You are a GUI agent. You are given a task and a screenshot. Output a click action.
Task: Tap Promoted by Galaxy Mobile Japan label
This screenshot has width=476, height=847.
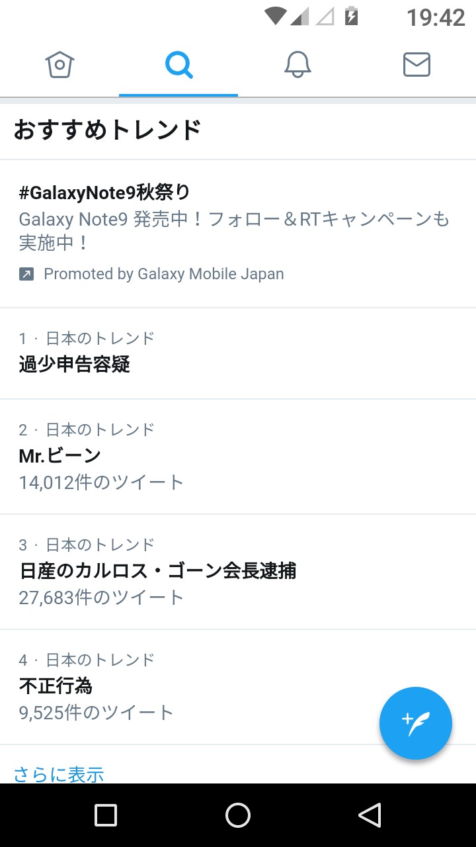coord(164,274)
